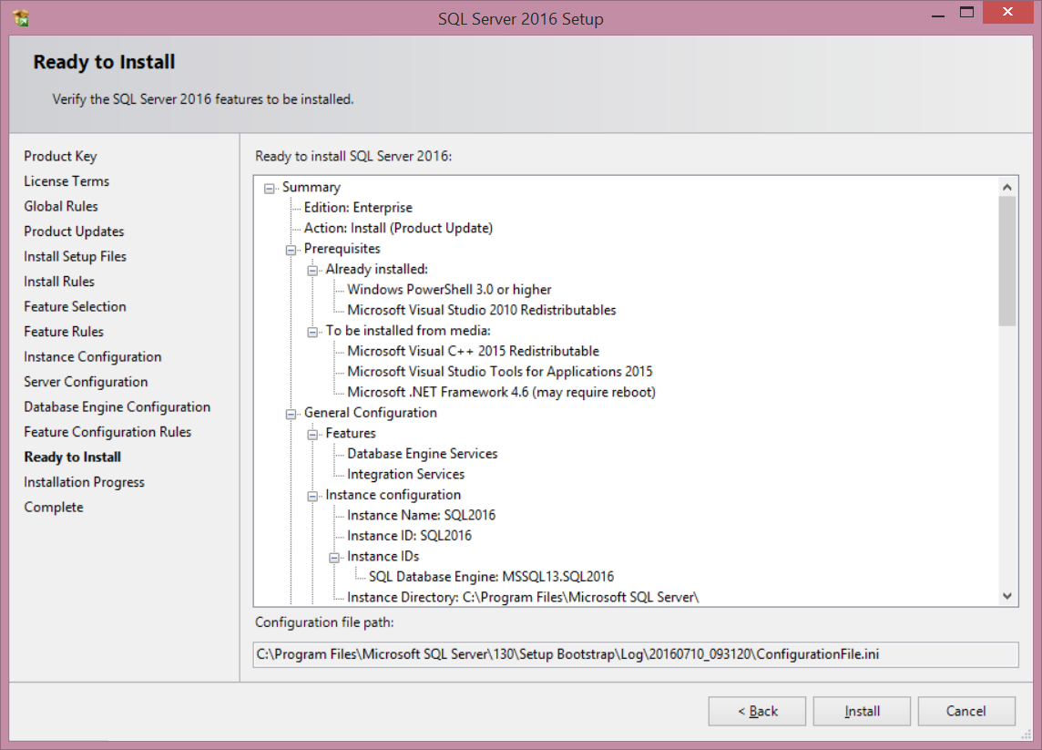Collapse the Already installed node
The height and width of the screenshot is (750, 1042).
coord(312,271)
